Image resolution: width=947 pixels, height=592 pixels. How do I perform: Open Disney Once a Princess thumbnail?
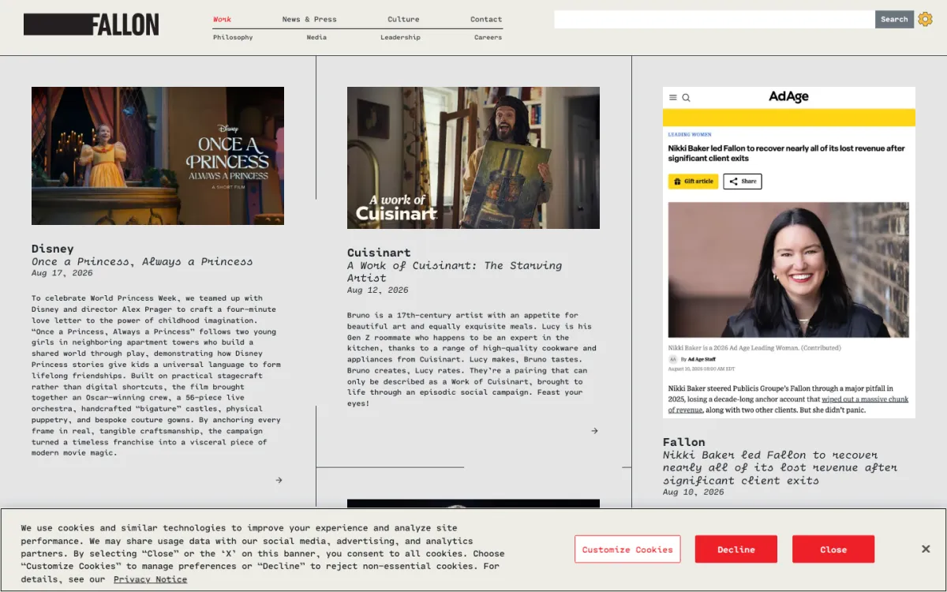coord(158,155)
